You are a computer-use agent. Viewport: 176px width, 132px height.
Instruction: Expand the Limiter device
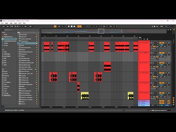pos(18,50)
